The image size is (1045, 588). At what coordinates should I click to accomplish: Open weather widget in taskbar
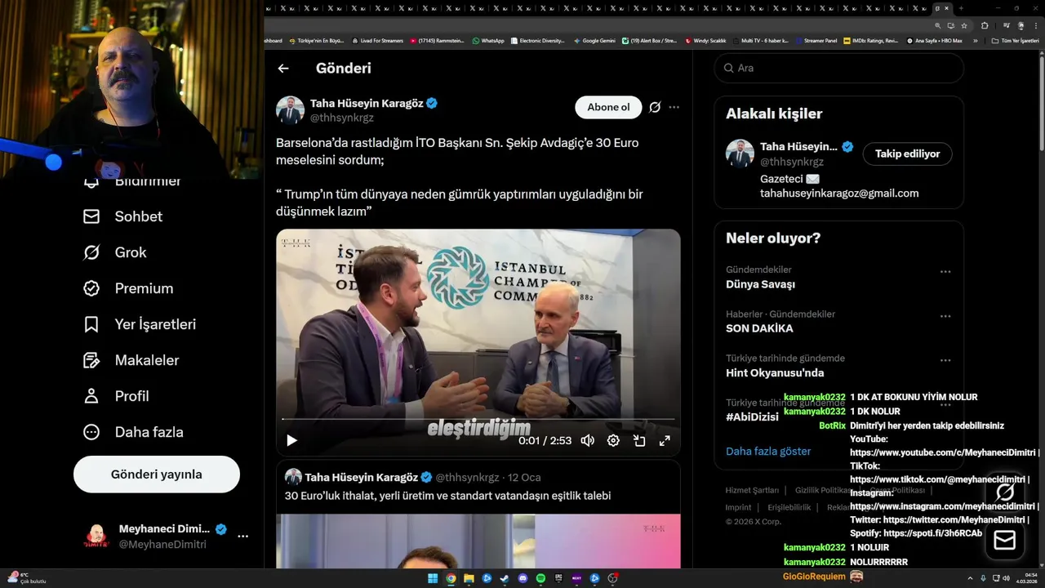(x=26, y=577)
